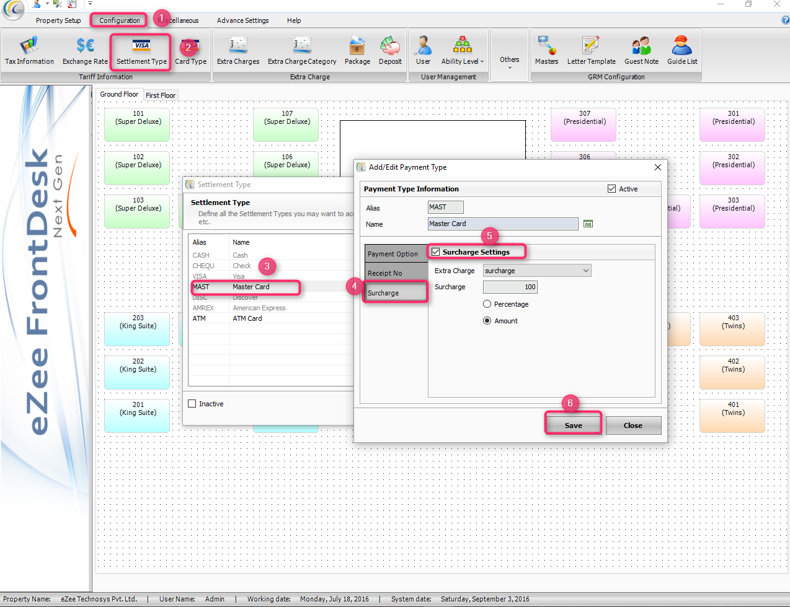This screenshot has height=607, width=790.
Task: Open the Tax Information tool
Action: tap(29, 51)
